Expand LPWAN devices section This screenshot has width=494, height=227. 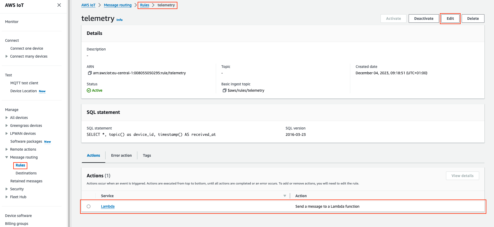click(x=7, y=133)
